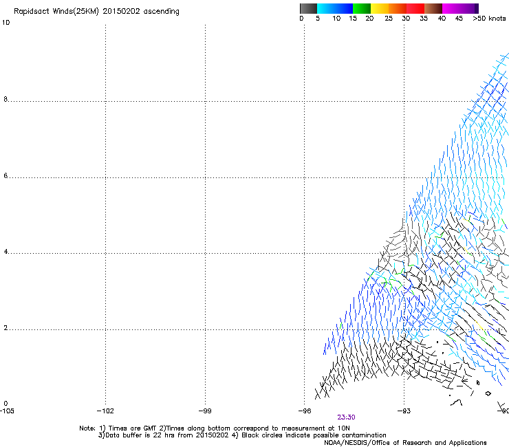Viewport: 509px width, 447px height.
Task: Click the gray 0-5 knots color band
Action: tap(308, 8)
